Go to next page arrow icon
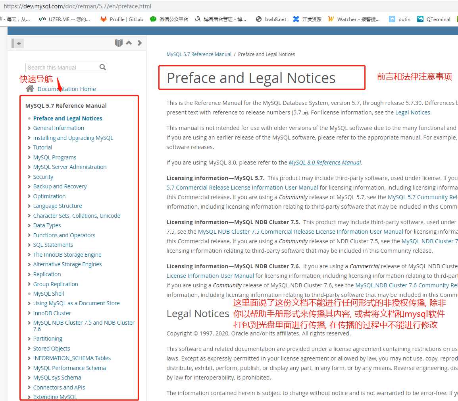458x401 pixels. (x=140, y=43)
